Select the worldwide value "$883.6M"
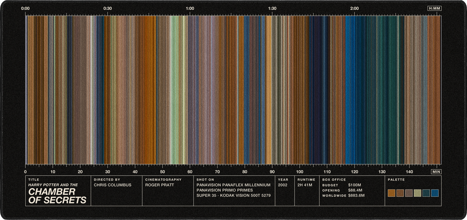467x220 pixels. (x=356, y=196)
